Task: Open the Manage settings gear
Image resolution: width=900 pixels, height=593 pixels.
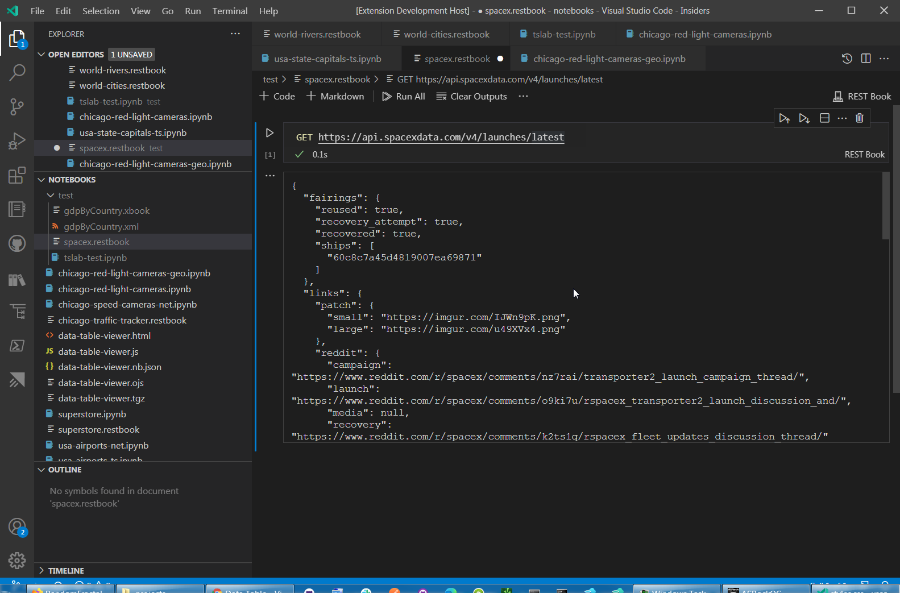Action: pos(17,561)
